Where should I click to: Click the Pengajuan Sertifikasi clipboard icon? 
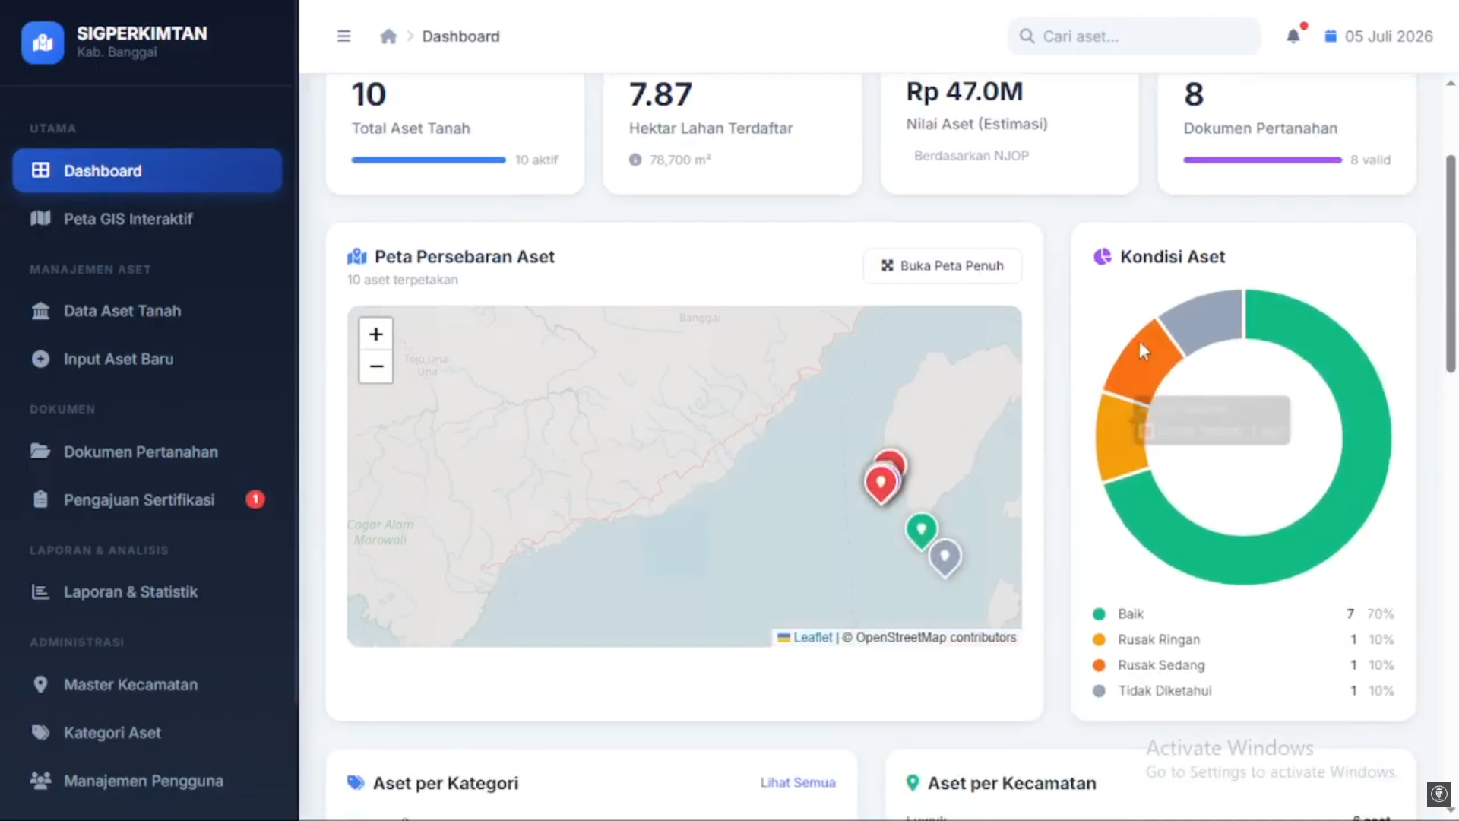[40, 499]
